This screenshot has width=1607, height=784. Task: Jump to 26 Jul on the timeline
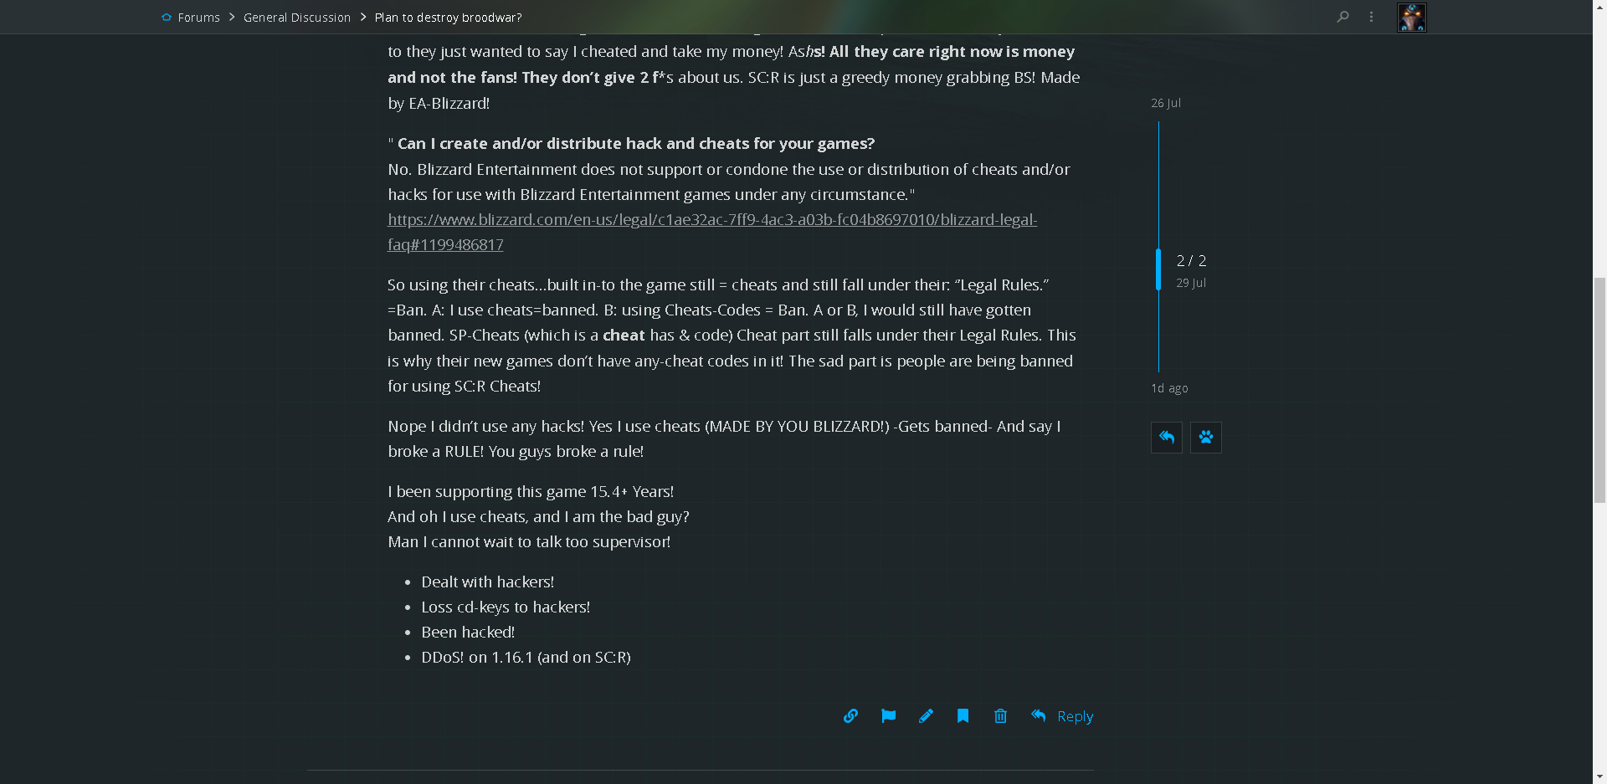pyautogui.click(x=1166, y=103)
